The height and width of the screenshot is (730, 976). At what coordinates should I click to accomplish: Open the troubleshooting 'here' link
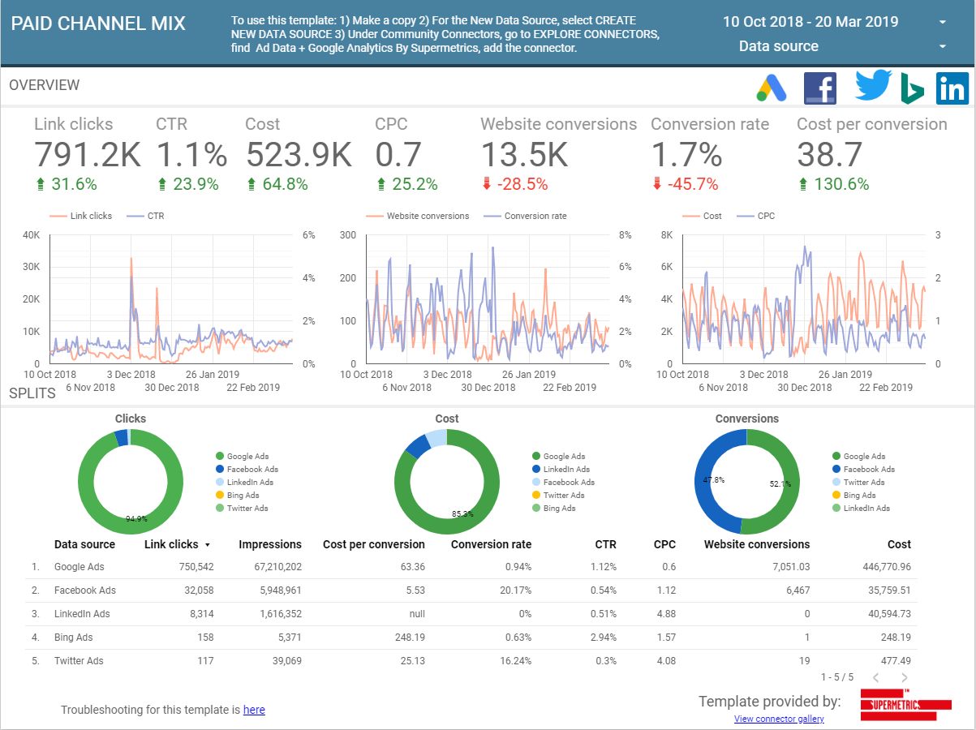254,710
